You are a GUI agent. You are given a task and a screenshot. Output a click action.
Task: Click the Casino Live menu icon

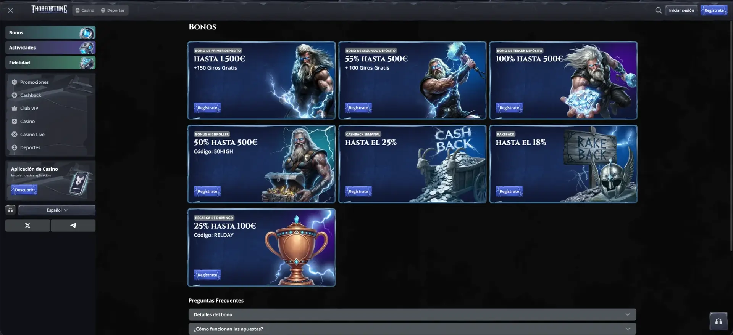(14, 135)
